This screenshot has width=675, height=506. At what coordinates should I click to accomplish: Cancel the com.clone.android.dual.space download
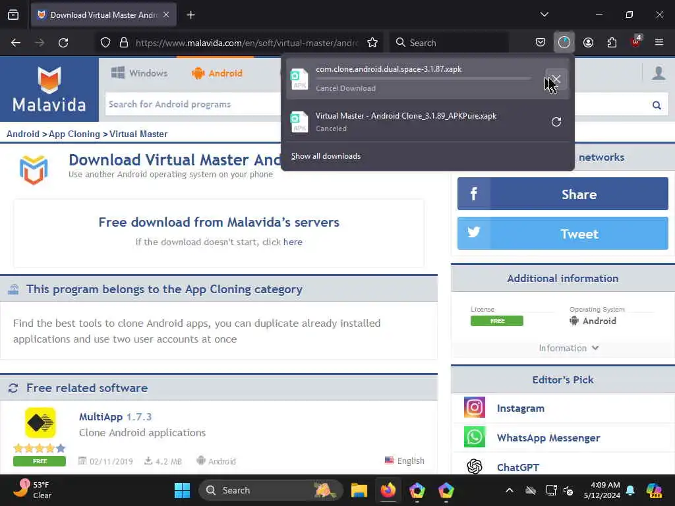coord(556,79)
